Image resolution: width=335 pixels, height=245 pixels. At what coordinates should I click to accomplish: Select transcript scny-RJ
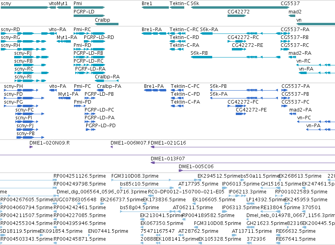[23, 53]
